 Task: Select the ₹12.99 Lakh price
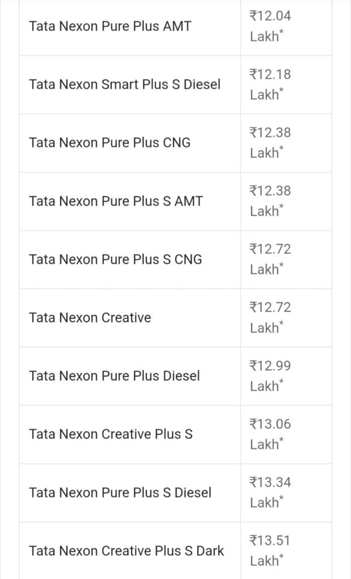point(271,375)
